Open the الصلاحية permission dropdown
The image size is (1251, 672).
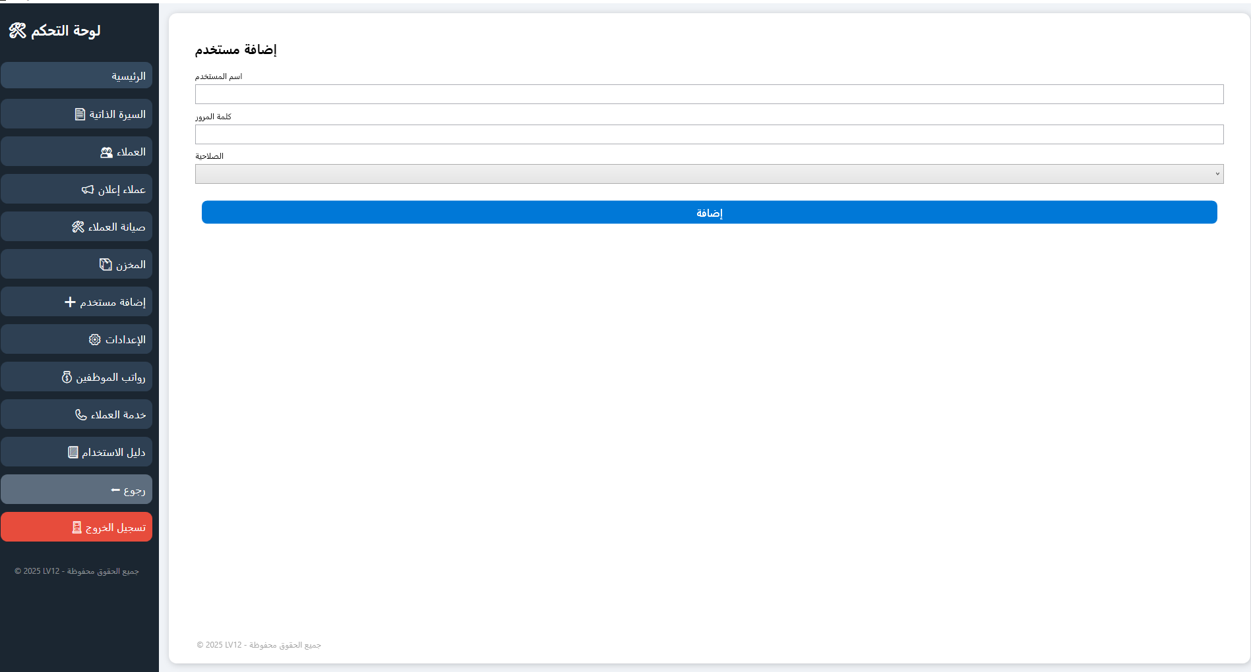(709, 174)
